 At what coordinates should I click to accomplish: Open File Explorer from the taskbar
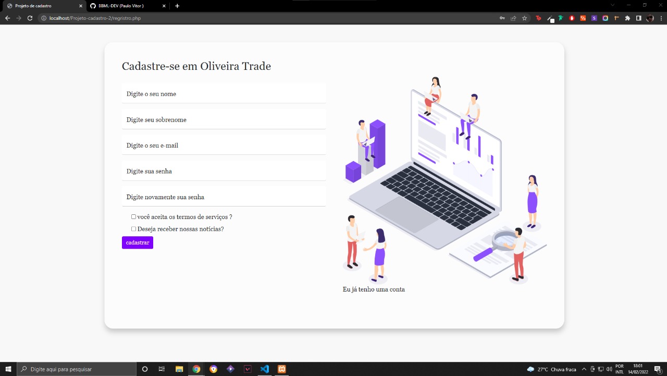pyautogui.click(x=179, y=369)
